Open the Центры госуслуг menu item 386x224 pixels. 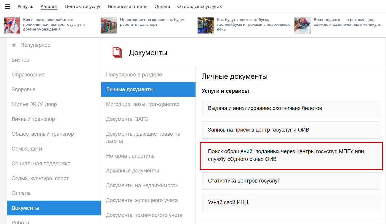(x=83, y=7)
